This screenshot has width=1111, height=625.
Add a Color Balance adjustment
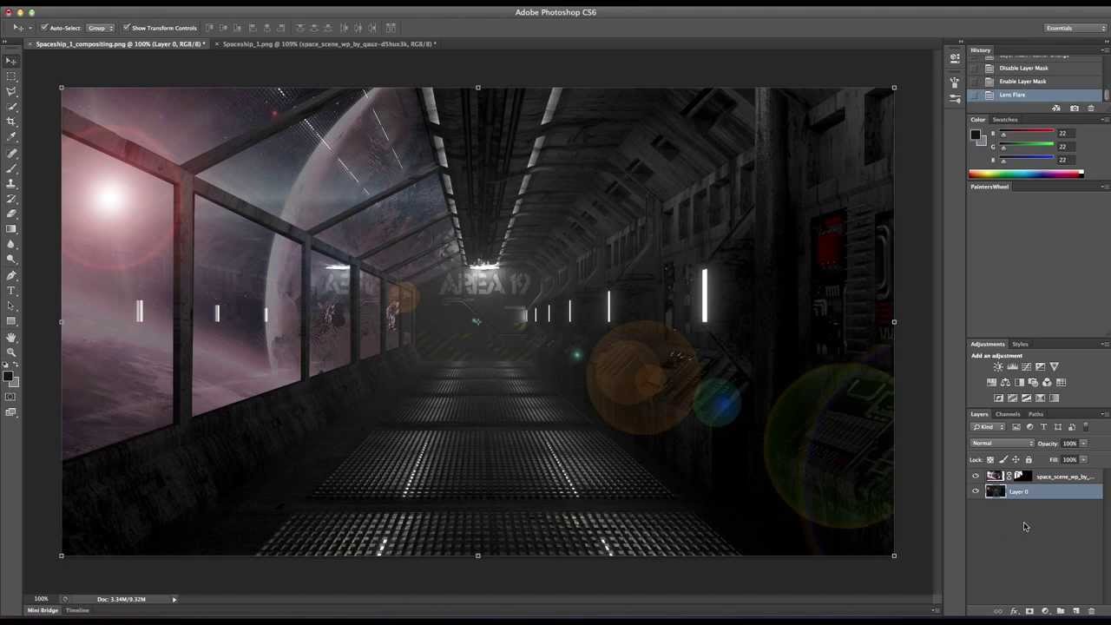1005,382
